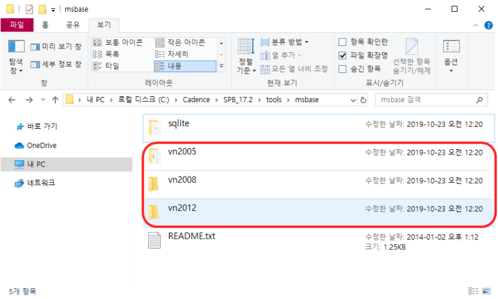This screenshot has height=299, width=498.
Task: Open the blue help icon
Action: click(x=488, y=25)
